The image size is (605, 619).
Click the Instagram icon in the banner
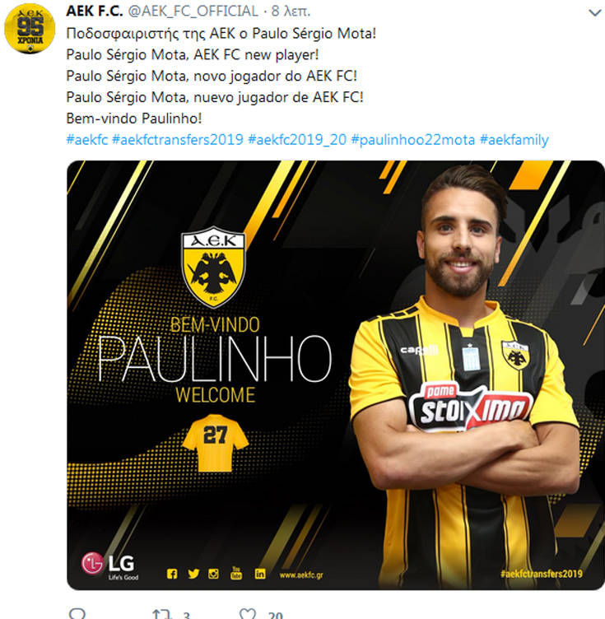click(x=213, y=574)
